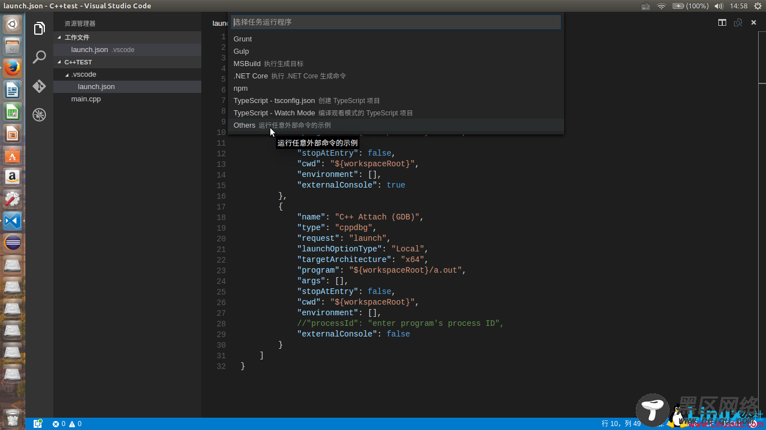Click "externalConsole": true in the code
The image size is (766, 430).
[351, 185]
